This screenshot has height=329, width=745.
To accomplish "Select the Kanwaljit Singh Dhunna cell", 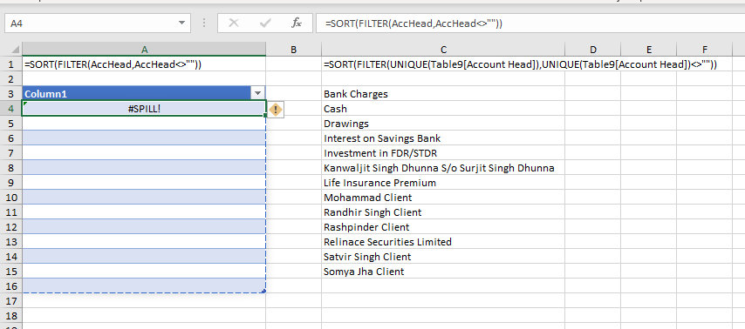I will pos(443,167).
